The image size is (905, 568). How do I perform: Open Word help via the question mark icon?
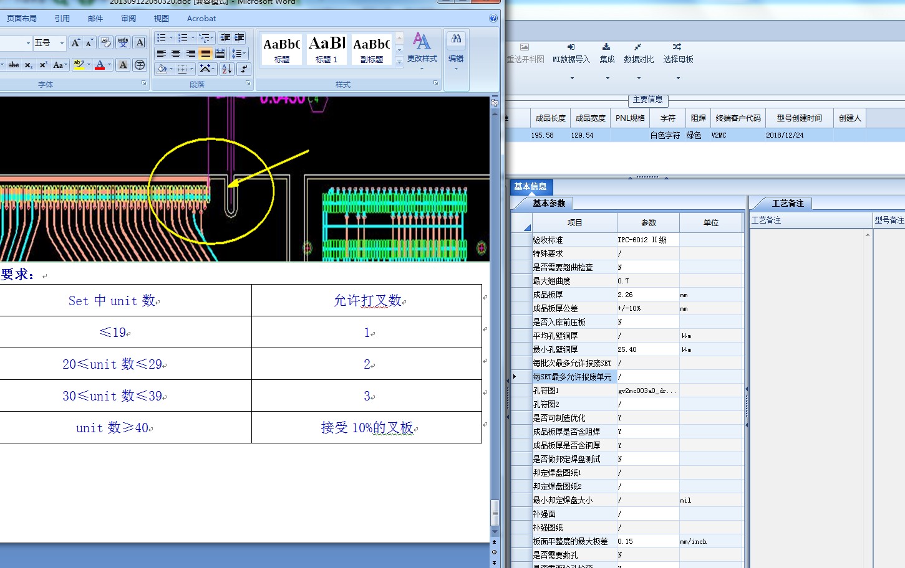coord(493,19)
